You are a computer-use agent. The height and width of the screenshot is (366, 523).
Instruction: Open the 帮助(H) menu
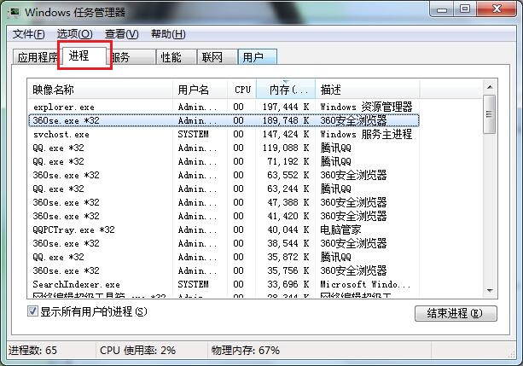point(168,33)
